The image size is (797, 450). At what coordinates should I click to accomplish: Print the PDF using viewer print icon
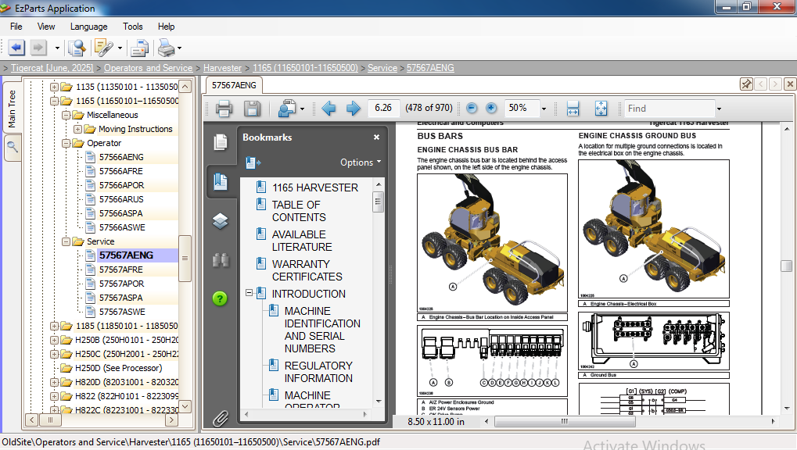224,108
